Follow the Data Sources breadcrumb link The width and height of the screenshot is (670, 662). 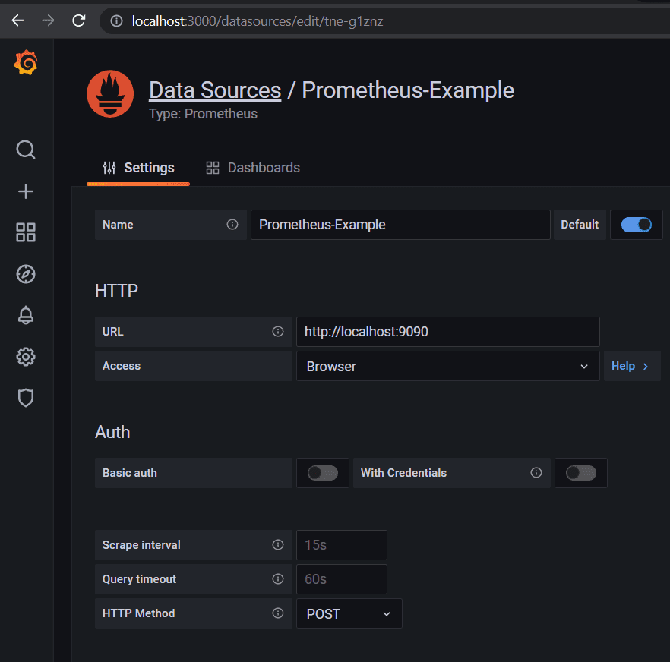(x=215, y=90)
